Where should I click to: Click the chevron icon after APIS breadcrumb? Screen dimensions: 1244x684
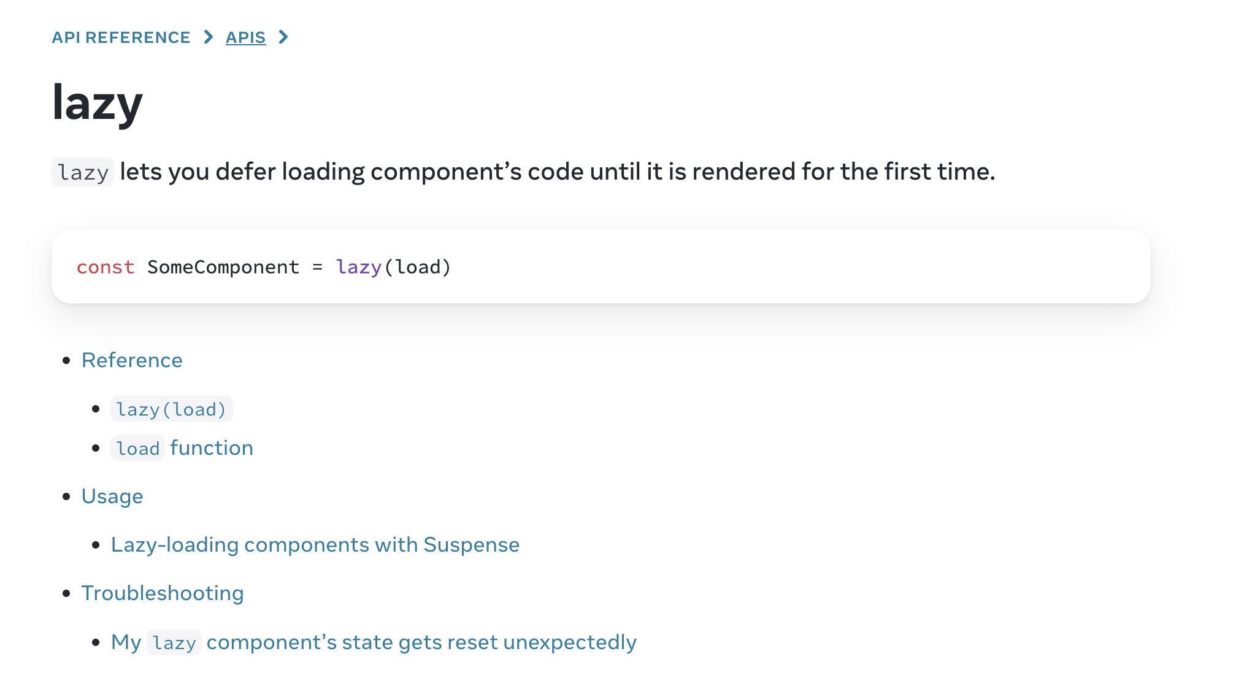tap(283, 37)
